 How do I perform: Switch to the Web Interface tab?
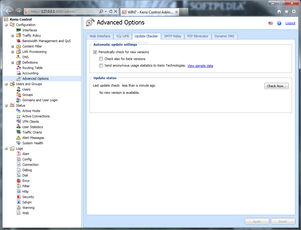pyautogui.click(x=100, y=36)
